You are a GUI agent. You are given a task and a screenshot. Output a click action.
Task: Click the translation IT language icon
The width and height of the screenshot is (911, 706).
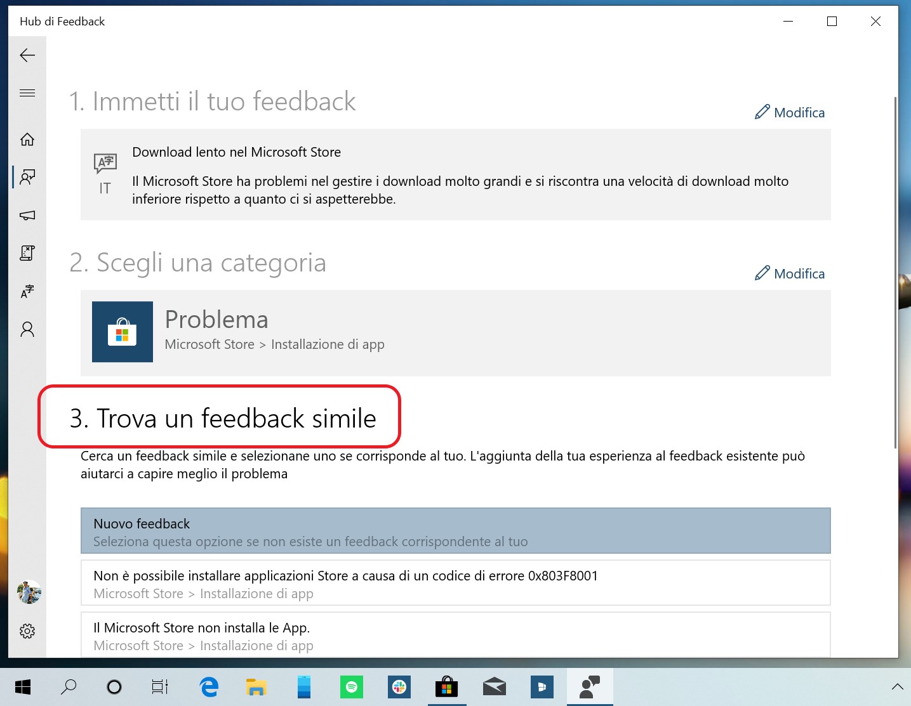(x=105, y=174)
